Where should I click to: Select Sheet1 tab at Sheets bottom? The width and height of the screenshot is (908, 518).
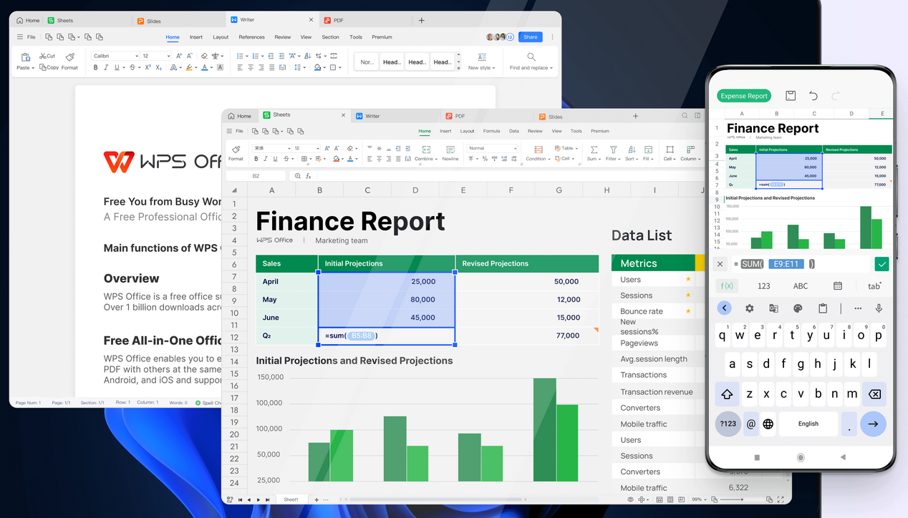291,499
